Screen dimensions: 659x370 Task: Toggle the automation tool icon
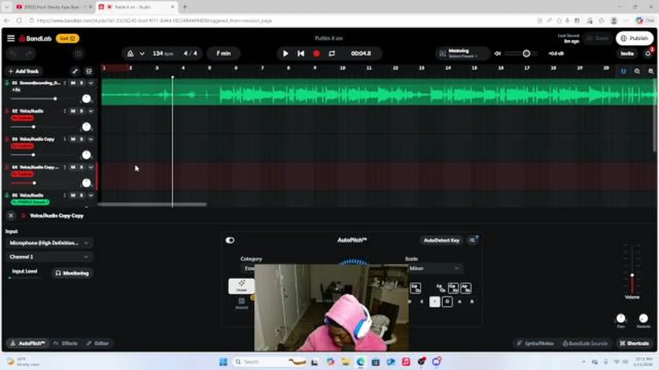coord(75,71)
